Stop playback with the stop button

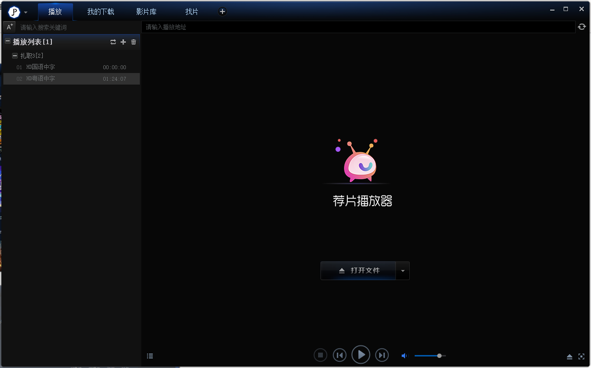point(320,355)
